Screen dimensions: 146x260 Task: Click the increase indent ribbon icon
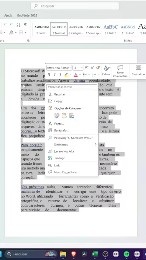click(12, 25)
